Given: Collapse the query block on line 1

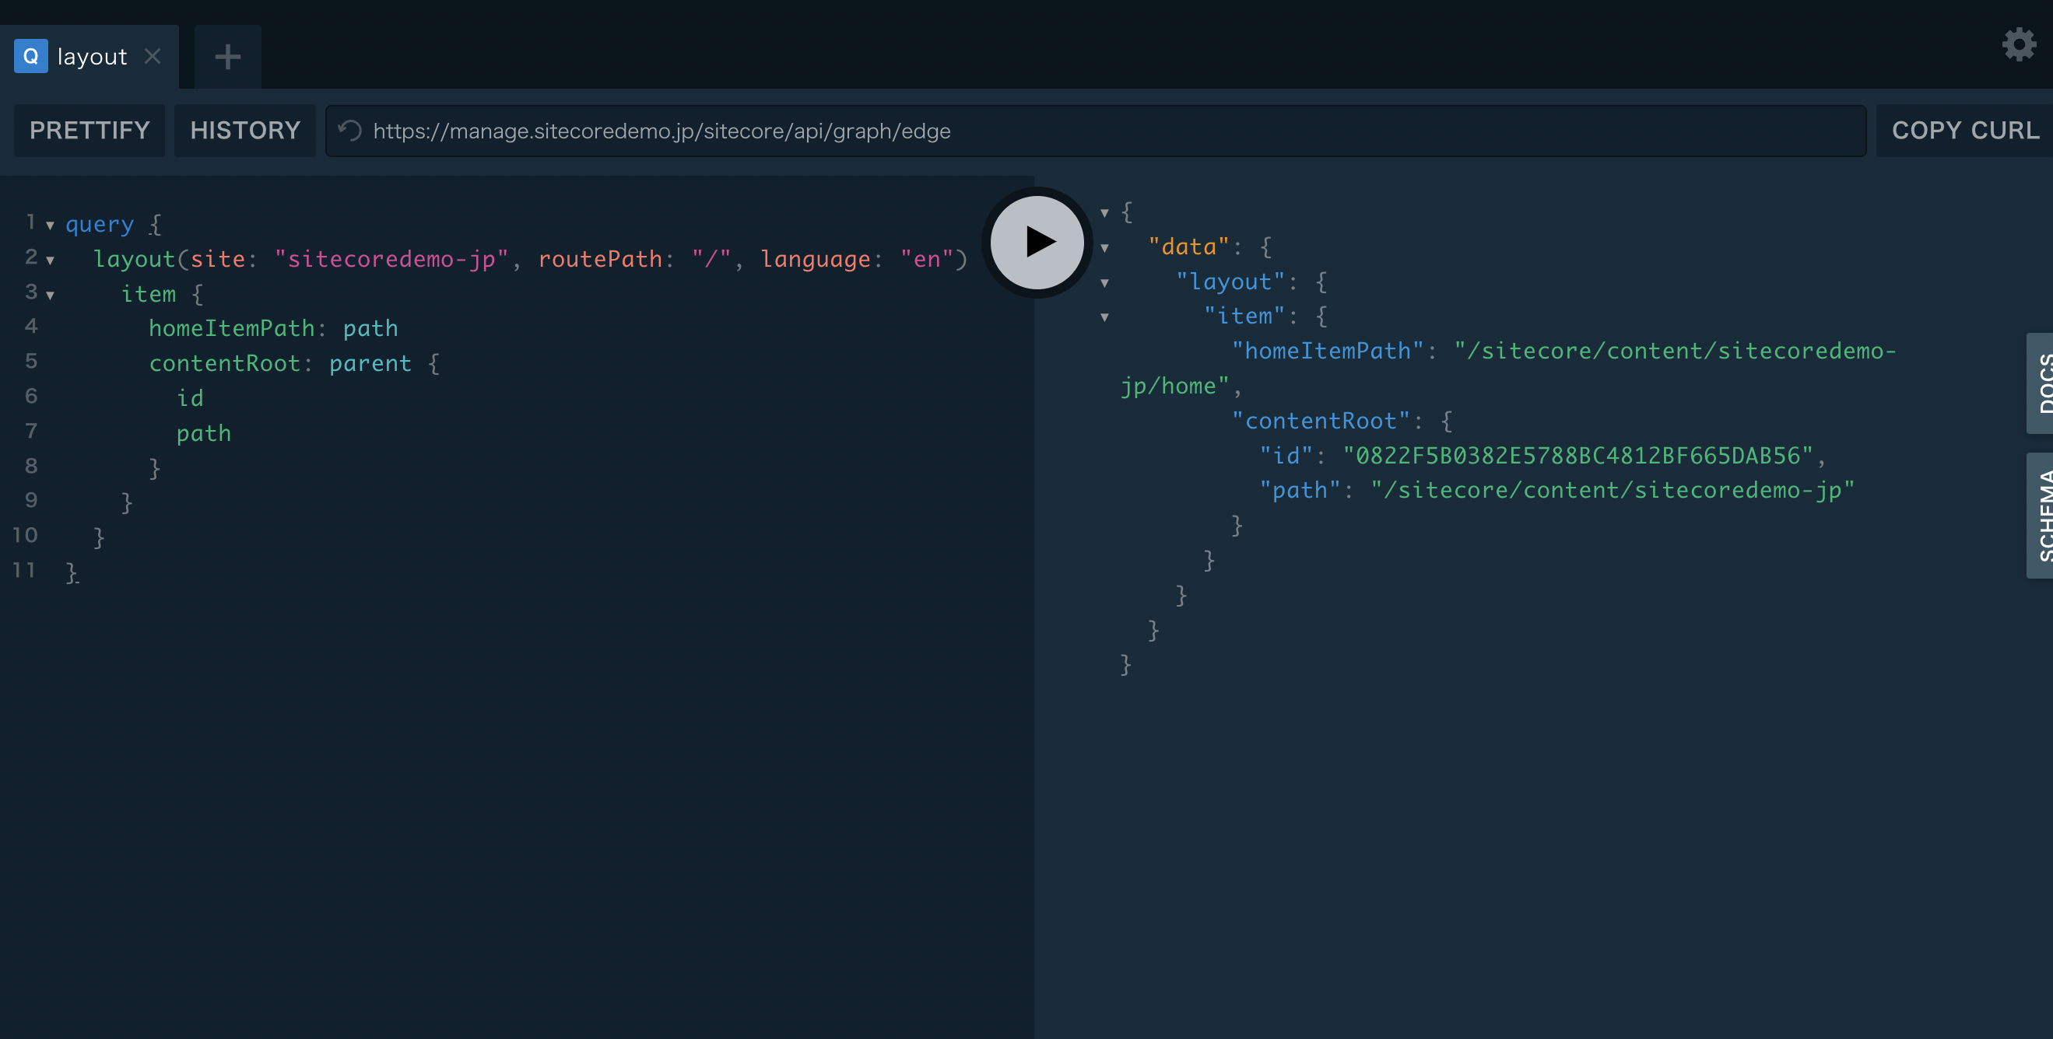Looking at the screenshot, I should click(x=51, y=226).
